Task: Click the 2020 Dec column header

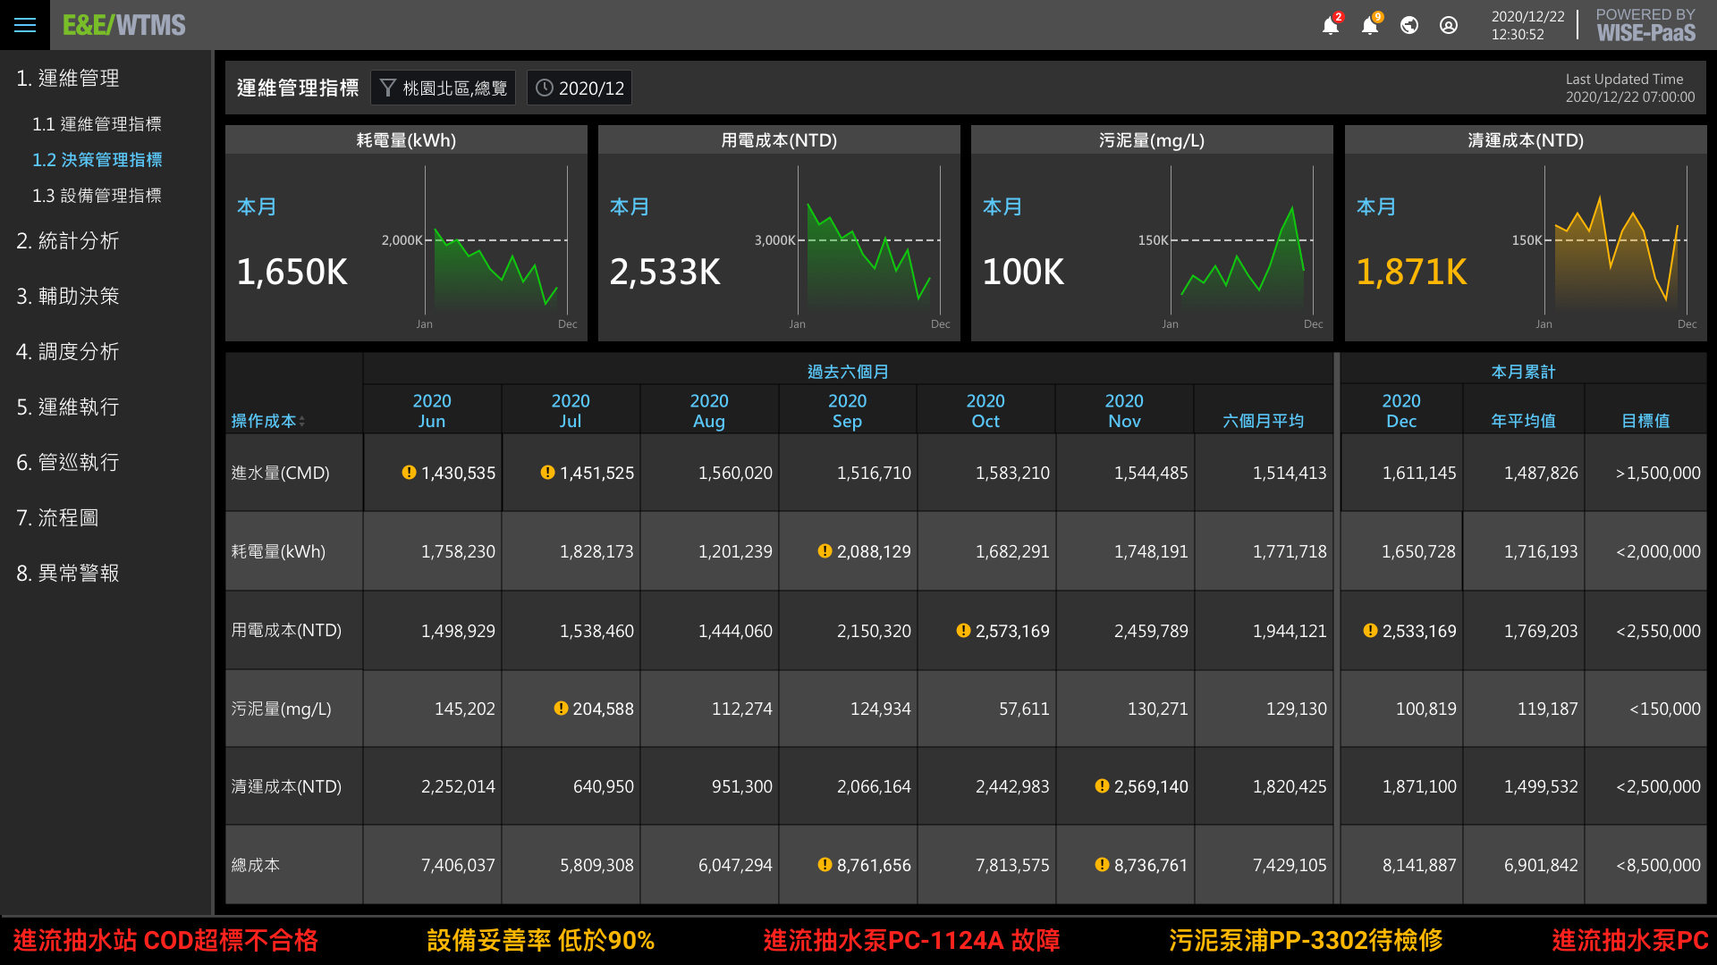Action: 1401,410
